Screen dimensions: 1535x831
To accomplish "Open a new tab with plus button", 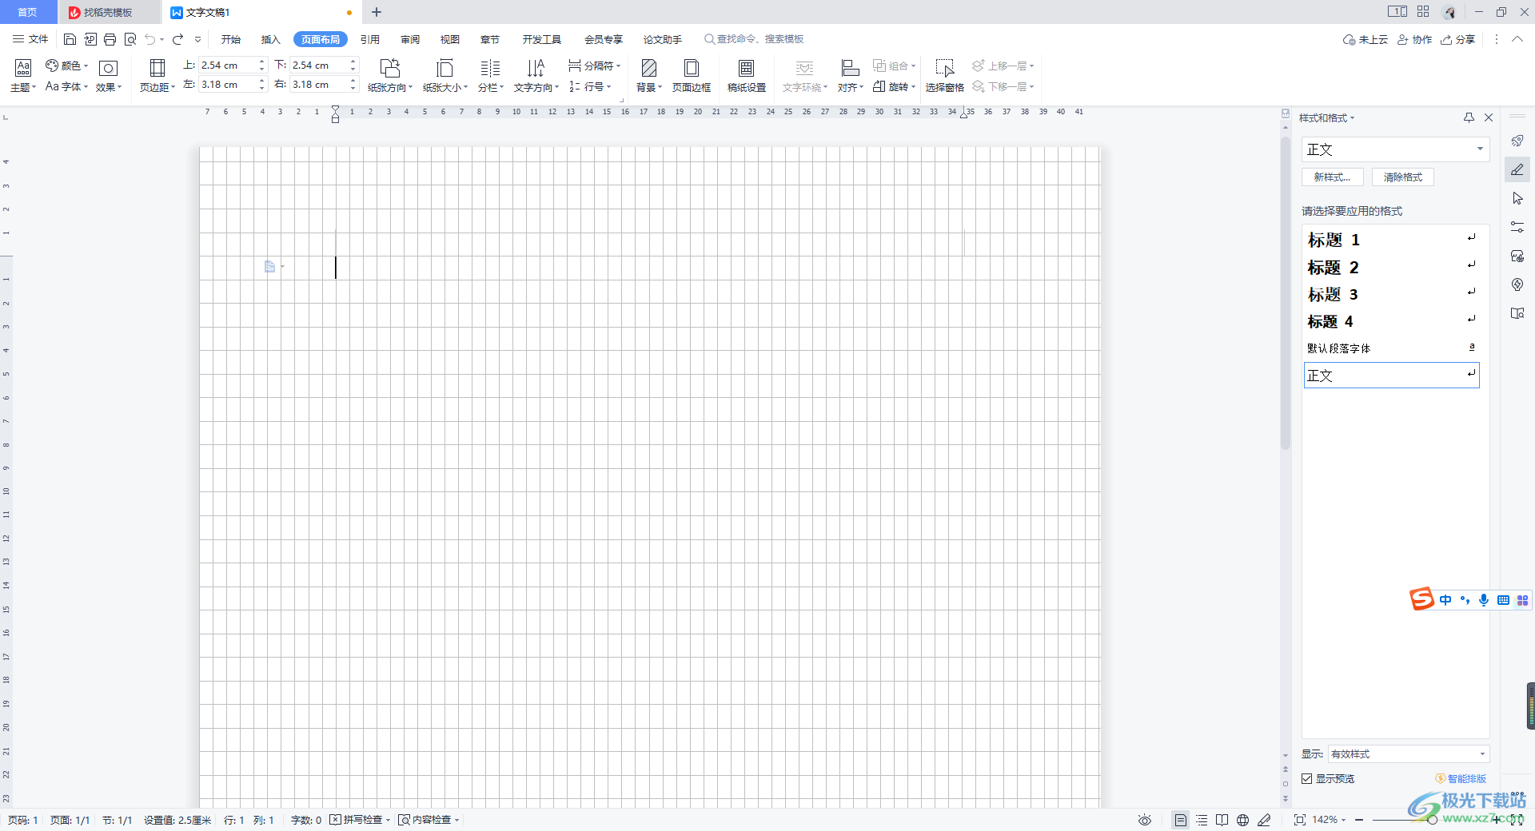I will click(x=377, y=12).
